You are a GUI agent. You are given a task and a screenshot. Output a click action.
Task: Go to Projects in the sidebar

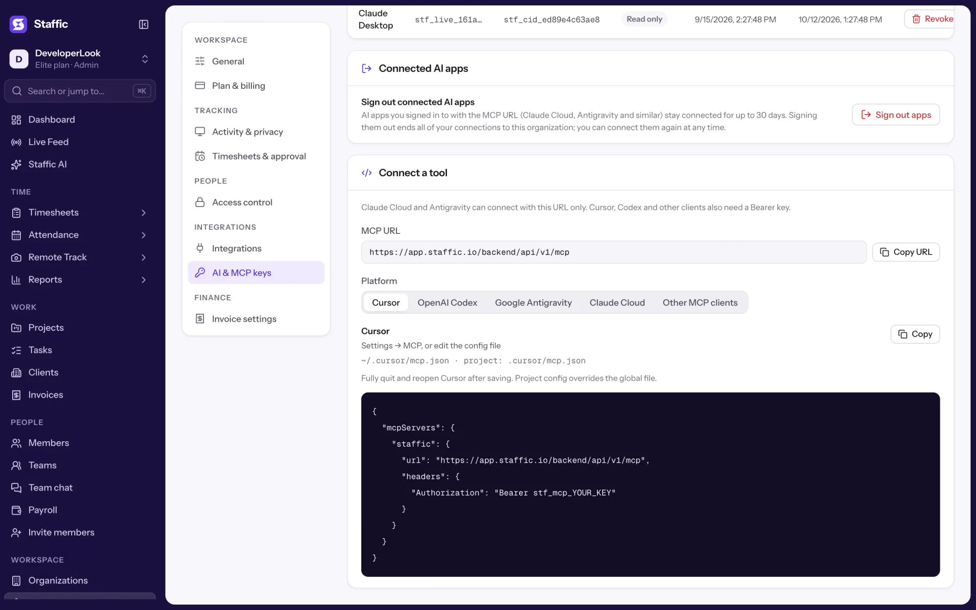(80, 327)
